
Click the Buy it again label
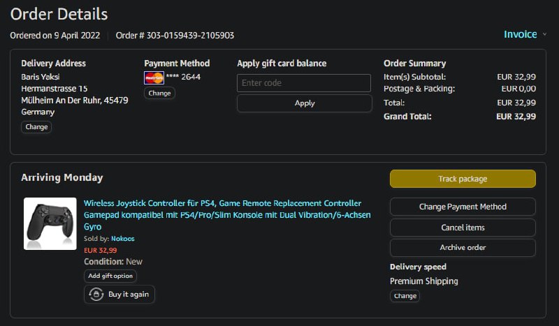[x=129, y=295]
